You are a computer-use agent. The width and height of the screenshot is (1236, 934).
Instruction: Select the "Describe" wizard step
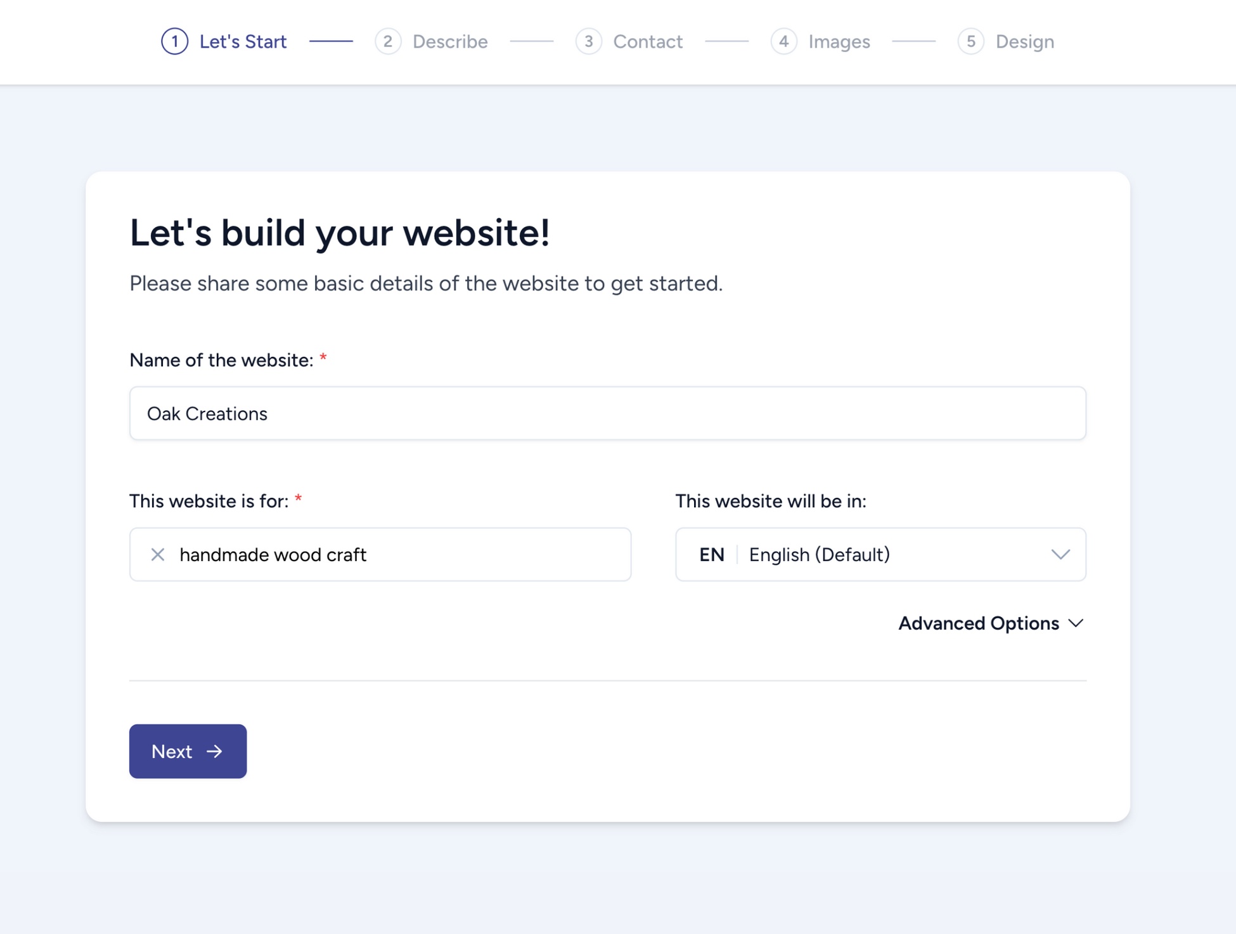tap(449, 41)
